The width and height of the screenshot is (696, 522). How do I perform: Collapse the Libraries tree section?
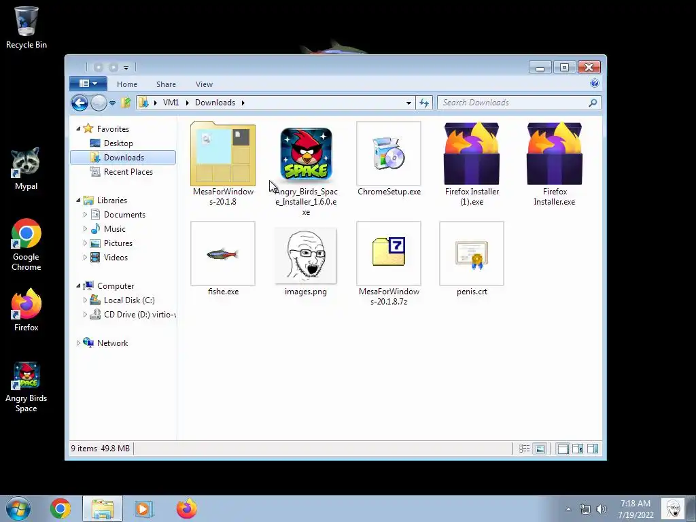pos(78,201)
